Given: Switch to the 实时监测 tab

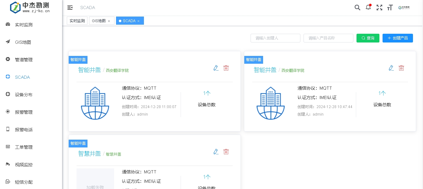Looking at the screenshot, I should pyautogui.click(x=77, y=21).
